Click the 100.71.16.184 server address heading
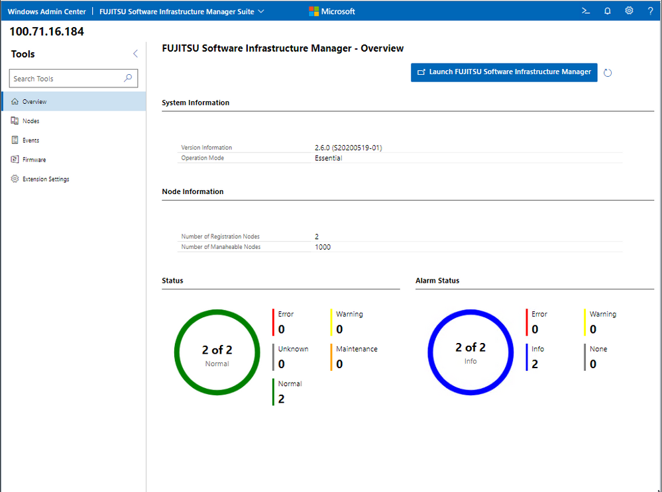The height and width of the screenshot is (492, 662). (46, 32)
